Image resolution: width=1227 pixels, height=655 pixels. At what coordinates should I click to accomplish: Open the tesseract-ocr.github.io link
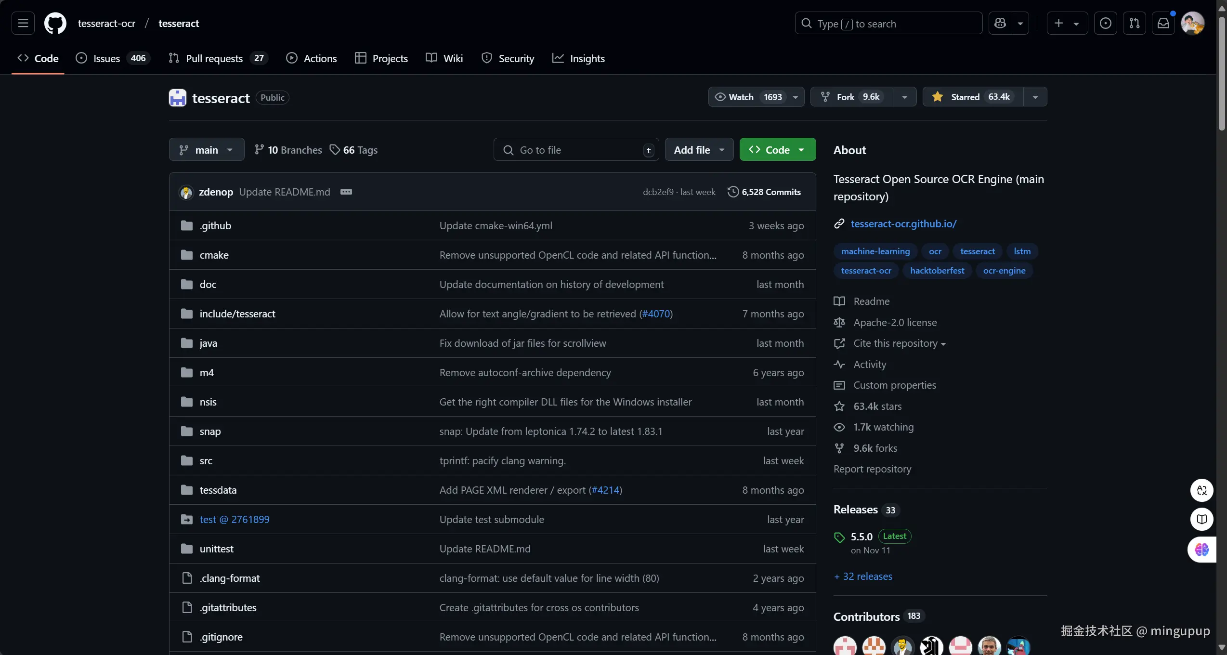pos(903,223)
